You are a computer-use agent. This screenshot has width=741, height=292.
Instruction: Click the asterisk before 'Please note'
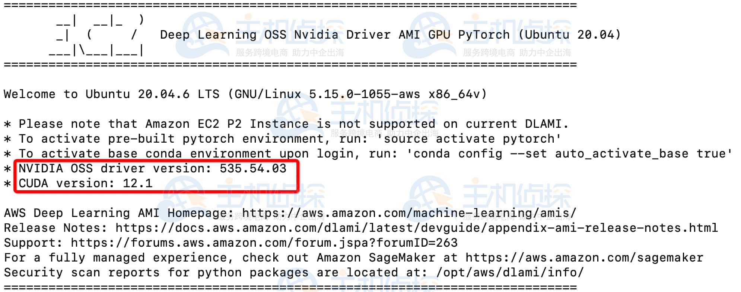(x=7, y=124)
